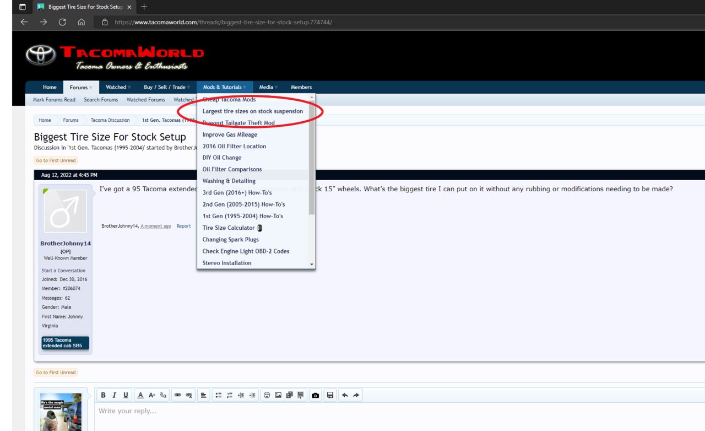This screenshot has height=431, width=705.
Task: Open Tacoma Discussion breadcrumb
Action: point(110,120)
